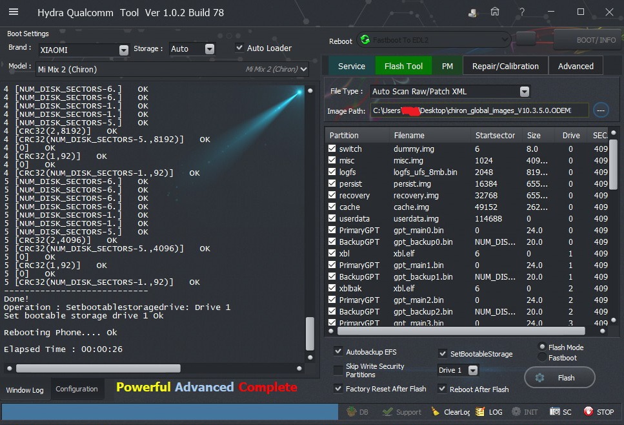Uncheck the xblbak partition checkbox
This screenshot has height=425, width=624.
(332, 287)
